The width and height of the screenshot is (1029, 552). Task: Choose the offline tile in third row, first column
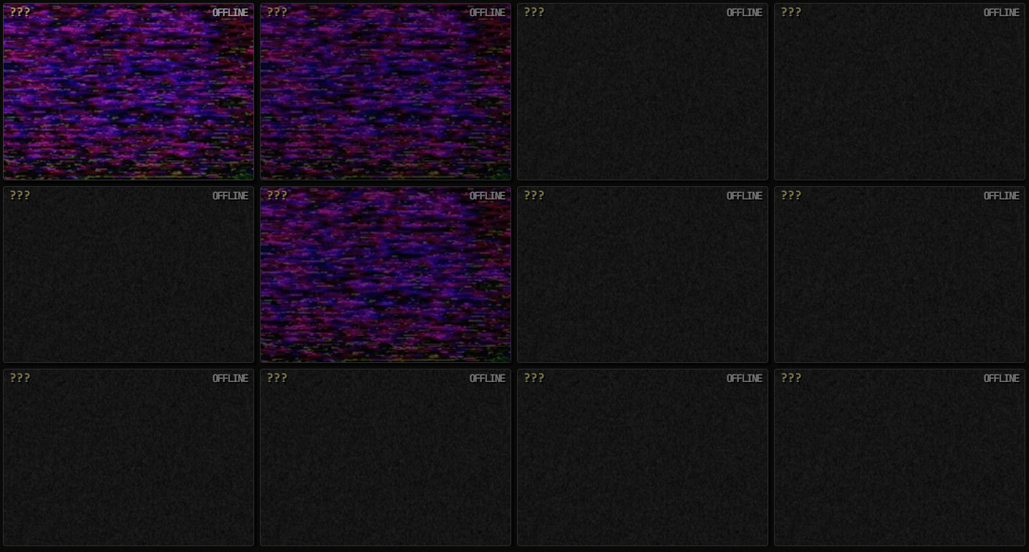pyautogui.click(x=129, y=457)
